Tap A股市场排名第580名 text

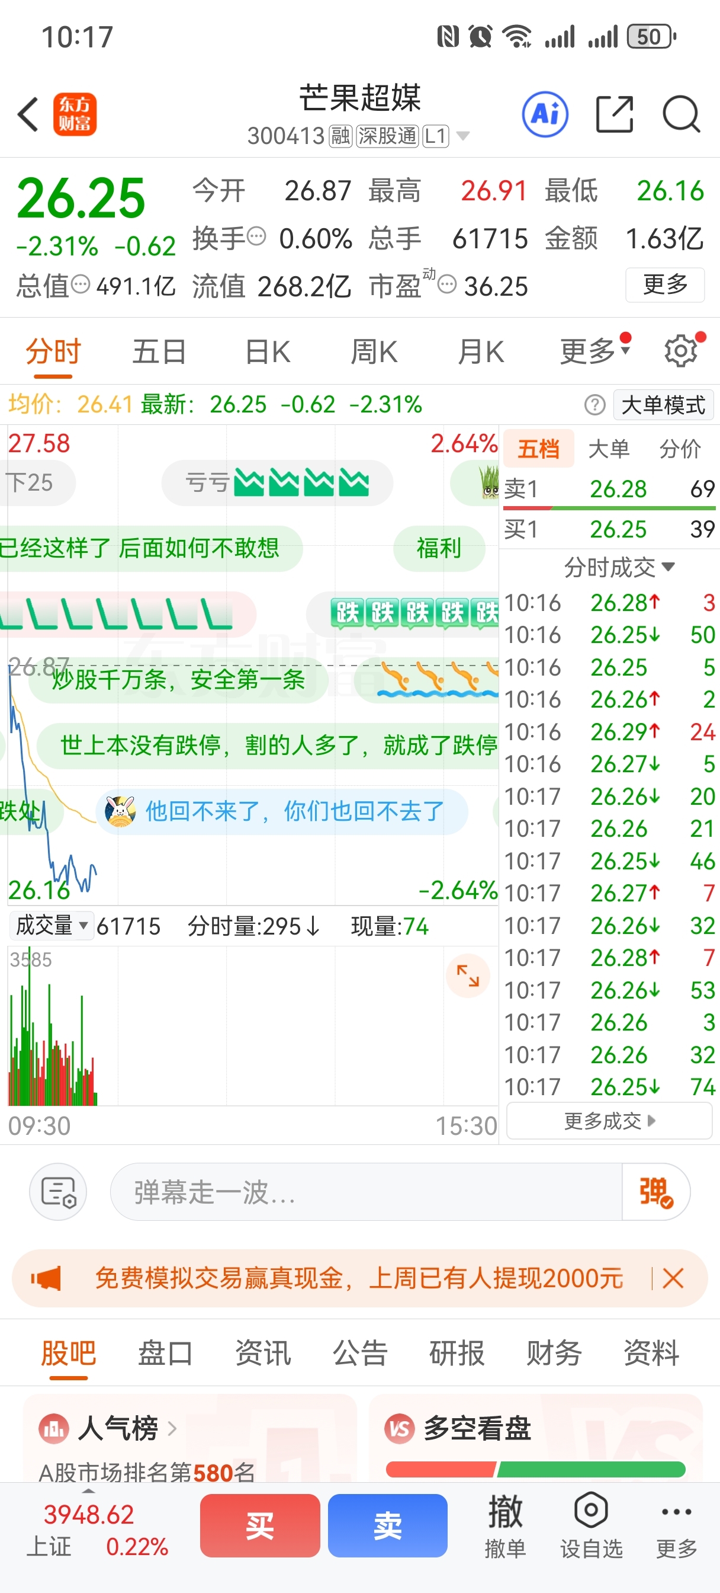click(147, 1473)
